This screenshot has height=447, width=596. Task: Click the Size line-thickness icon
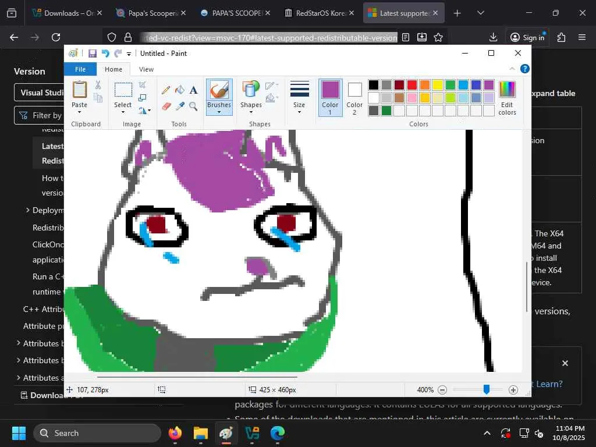299,89
